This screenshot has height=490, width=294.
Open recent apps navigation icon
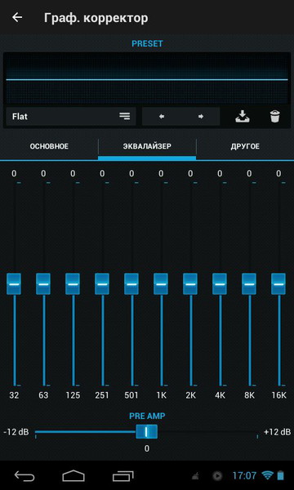coord(122,476)
